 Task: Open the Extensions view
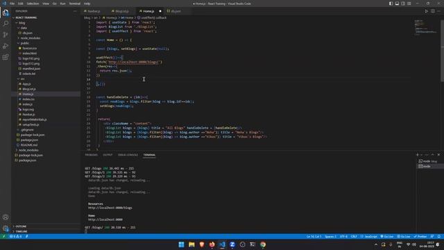(6, 57)
